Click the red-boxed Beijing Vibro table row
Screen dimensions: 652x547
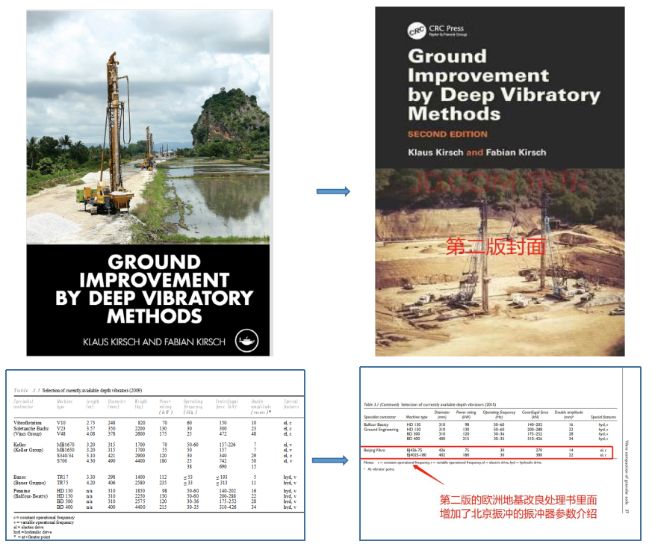coord(488,453)
